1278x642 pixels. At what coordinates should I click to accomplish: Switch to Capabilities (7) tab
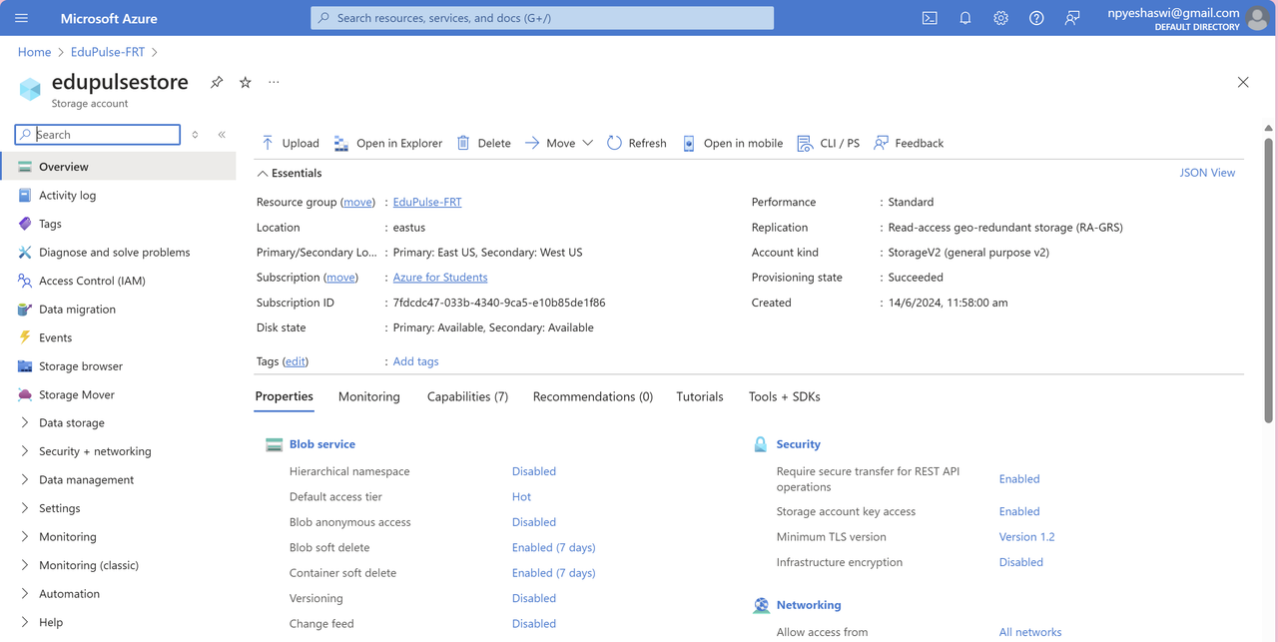(467, 396)
